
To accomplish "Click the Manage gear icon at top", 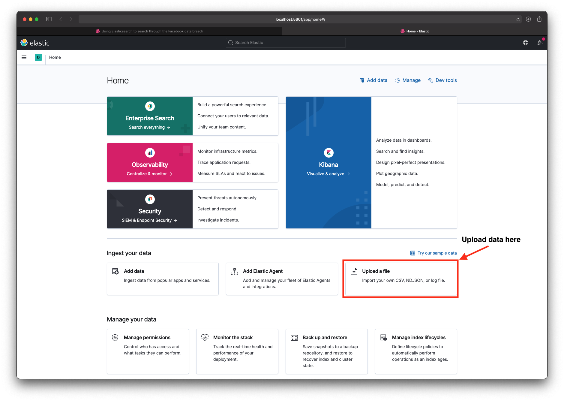I will tap(398, 80).
